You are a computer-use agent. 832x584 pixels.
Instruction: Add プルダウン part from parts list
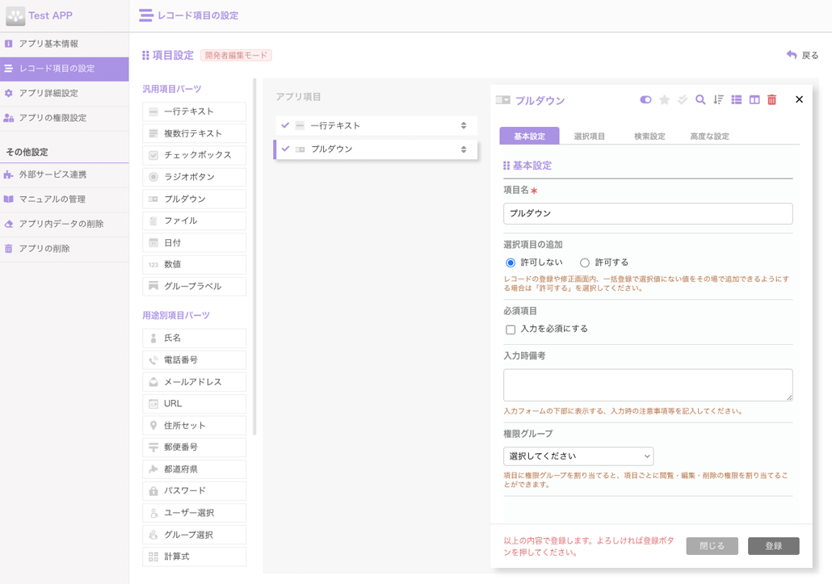pyautogui.click(x=194, y=199)
